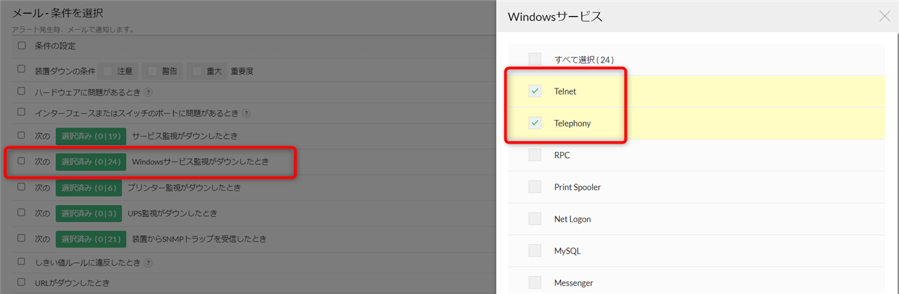Open 選択済み (0|3) UPS monitor selector
Viewport: 899px width, 294px height.
click(88, 213)
